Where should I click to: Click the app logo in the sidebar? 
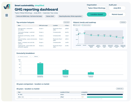(7, 7)
